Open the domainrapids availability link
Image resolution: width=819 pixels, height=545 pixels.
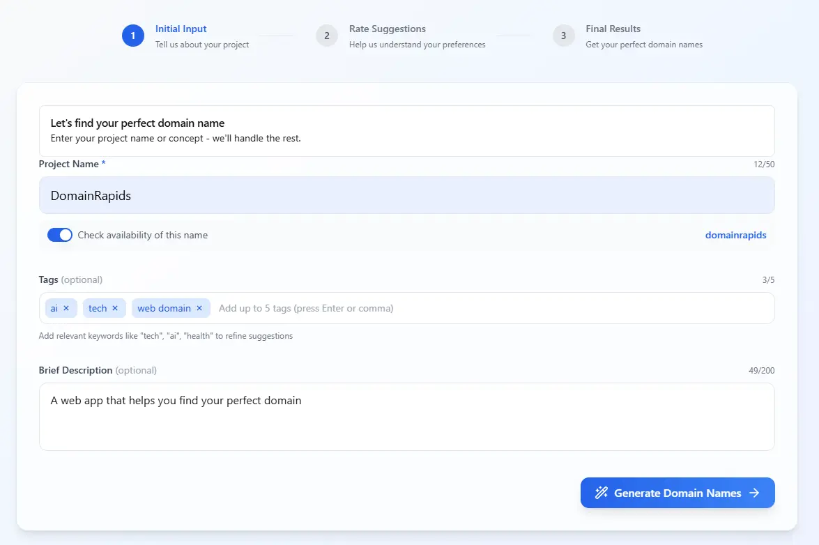[735, 235]
